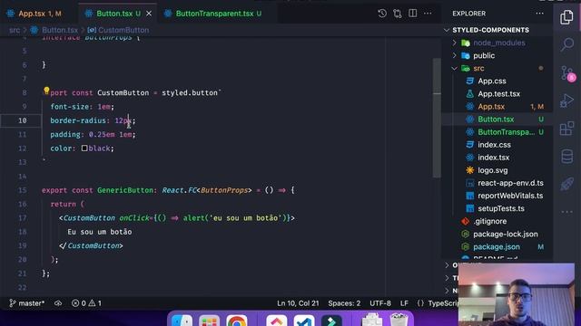This screenshot has width=581, height=326.
Task: Close the Button.tsx tab
Action: [149, 14]
